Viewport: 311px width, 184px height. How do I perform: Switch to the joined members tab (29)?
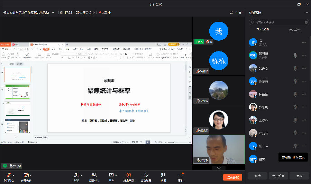(263, 30)
